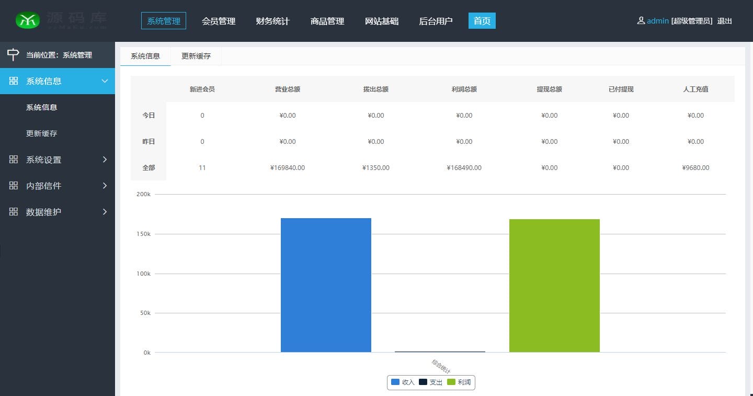This screenshot has width=753, height=396.
Task: Select 更新缓存 in the sidebar submenu
Action: (42, 133)
